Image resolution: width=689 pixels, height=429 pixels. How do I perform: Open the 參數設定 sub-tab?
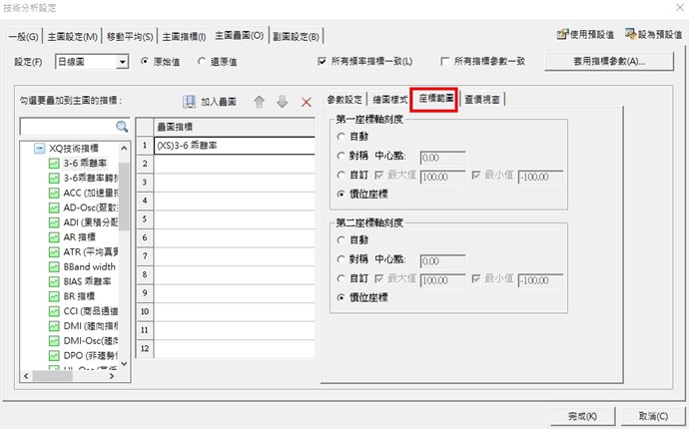[344, 100]
